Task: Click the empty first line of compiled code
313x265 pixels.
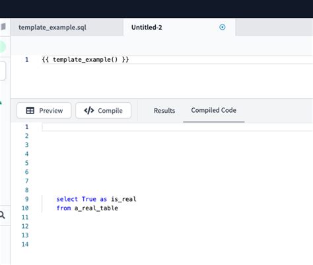Action: (177, 127)
